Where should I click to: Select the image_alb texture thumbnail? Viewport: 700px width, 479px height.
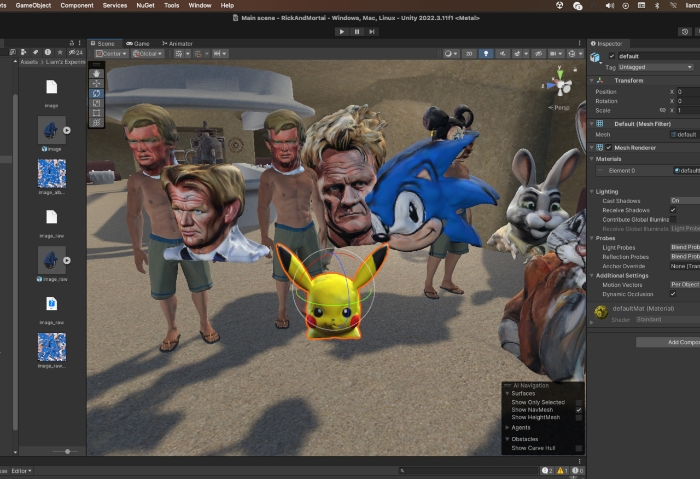point(51,174)
